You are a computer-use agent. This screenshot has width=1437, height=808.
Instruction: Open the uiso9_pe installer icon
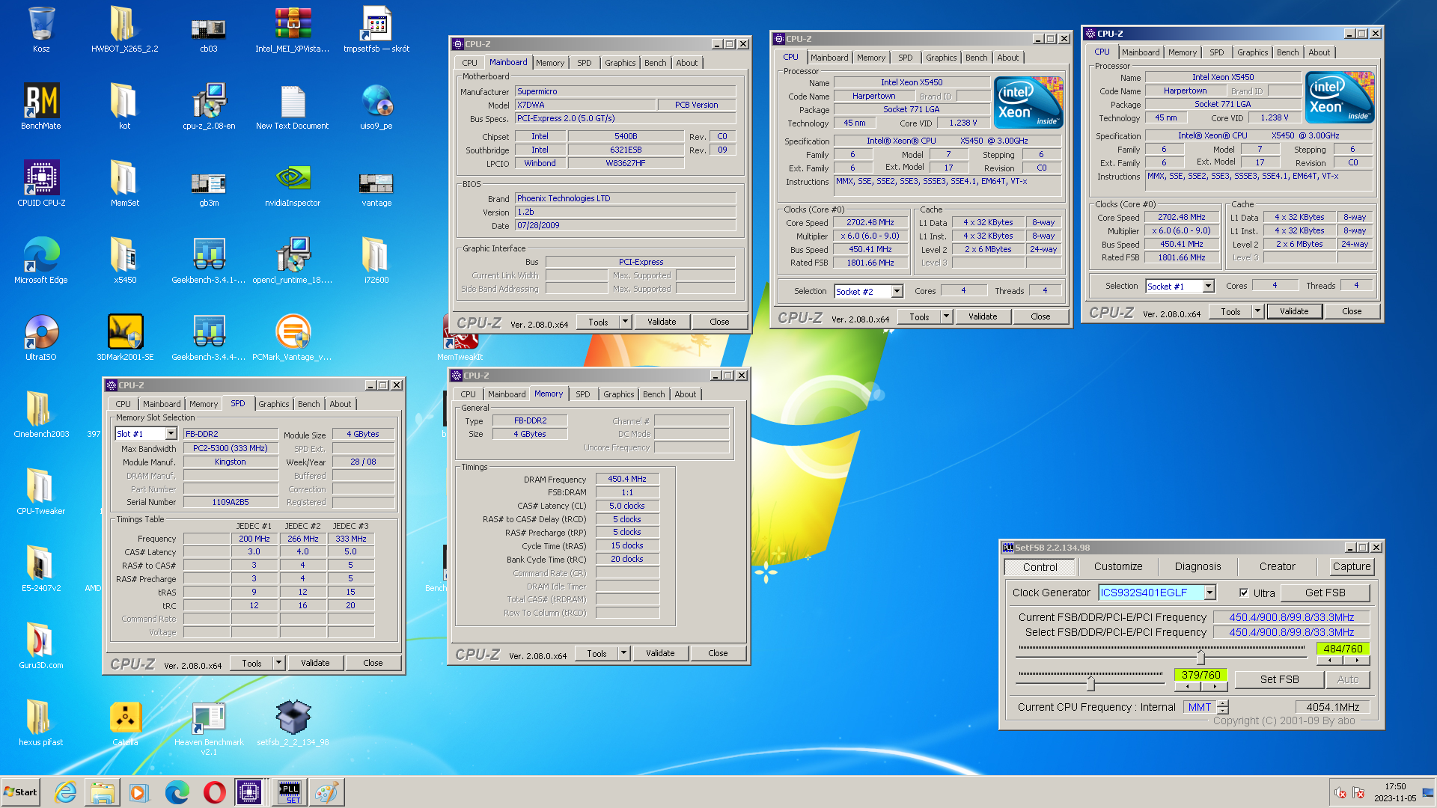pos(376,105)
